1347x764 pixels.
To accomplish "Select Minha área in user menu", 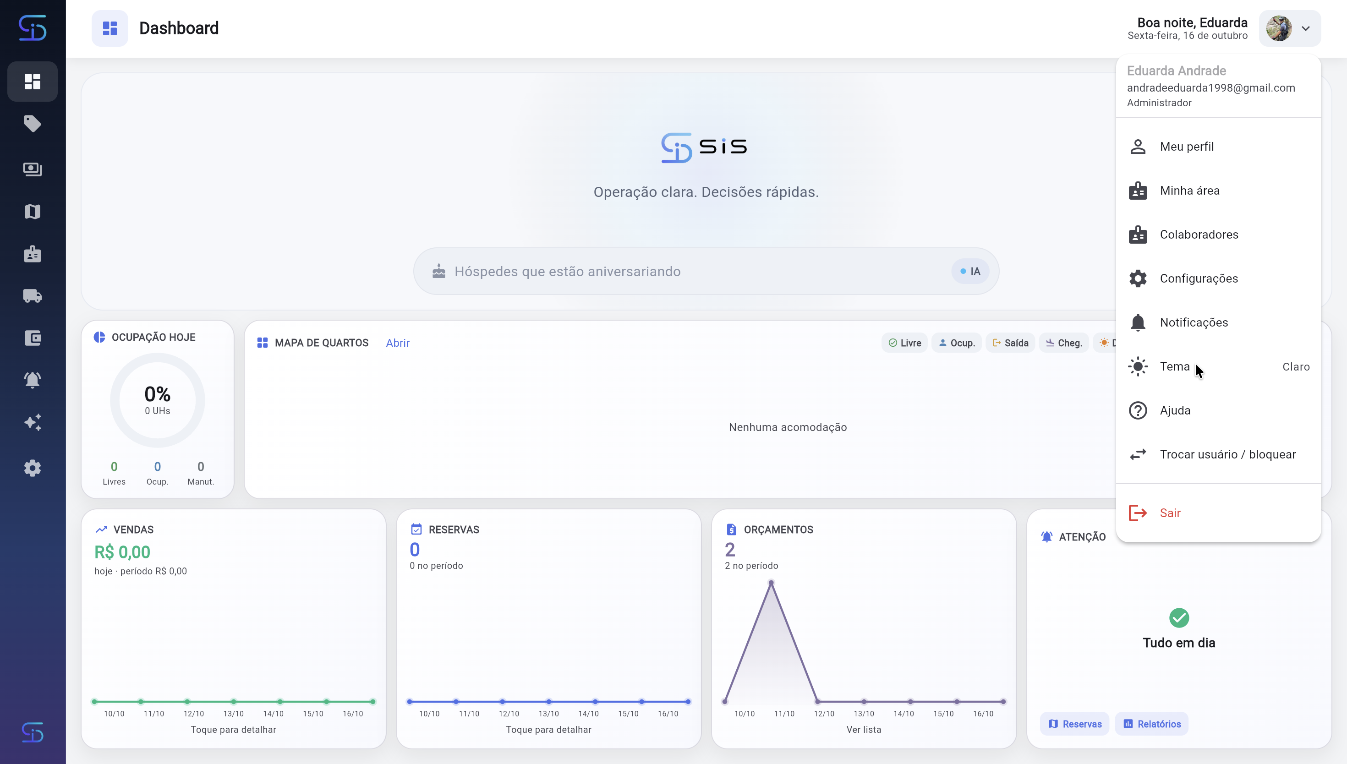I will (x=1218, y=191).
